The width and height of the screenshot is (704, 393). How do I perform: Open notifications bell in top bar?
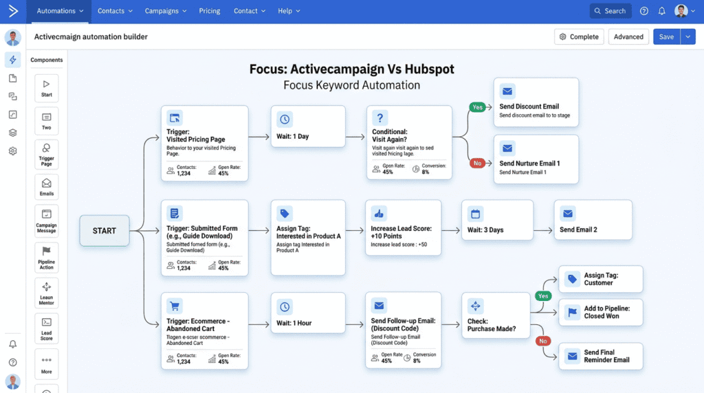tap(662, 11)
